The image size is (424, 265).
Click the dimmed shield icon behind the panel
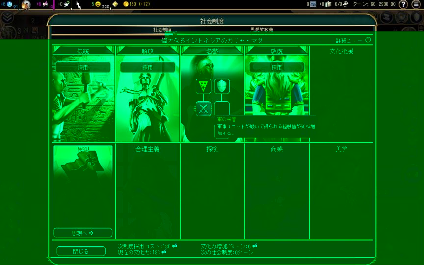(x=417, y=17)
